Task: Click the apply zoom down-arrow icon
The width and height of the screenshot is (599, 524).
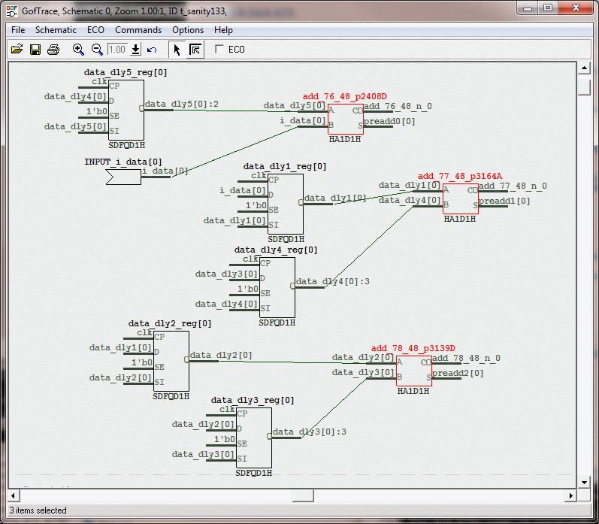Action: coord(136,50)
